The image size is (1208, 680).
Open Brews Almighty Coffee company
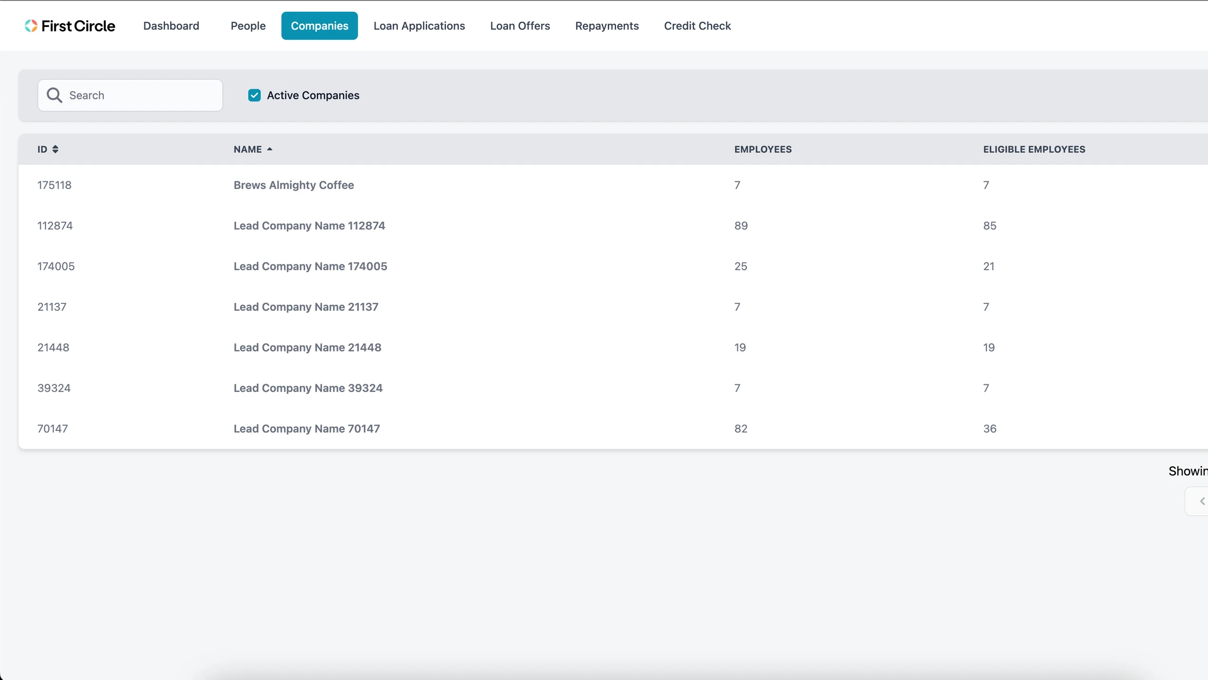294,185
